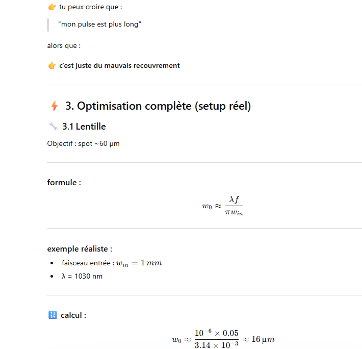Image resolution: width=362 pixels, height=349 pixels.
Task: Click the wrench icon next to "3.1 Lentille"
Action: [53, 126]
